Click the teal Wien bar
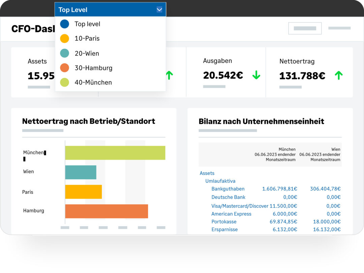The image size is (364, 273). pos(81,172)
